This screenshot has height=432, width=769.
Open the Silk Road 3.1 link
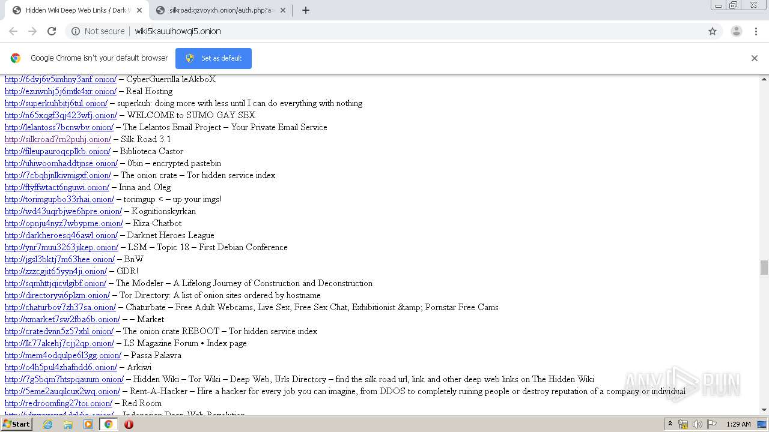click(x=58, y=139)
